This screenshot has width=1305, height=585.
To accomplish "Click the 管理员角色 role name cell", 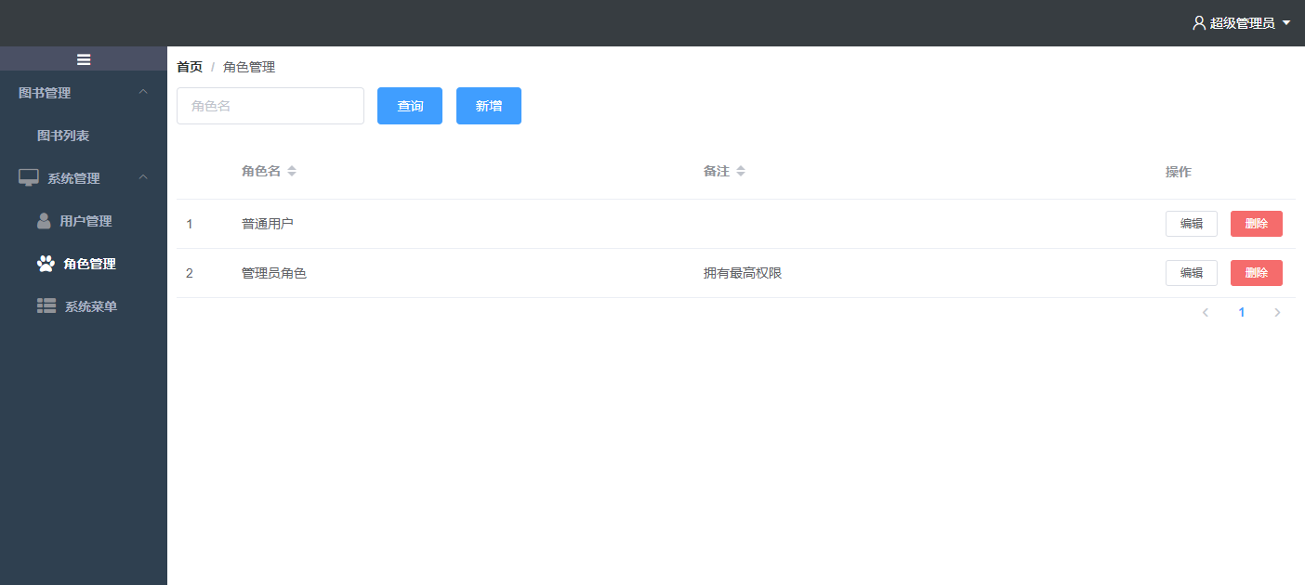I will click(274, 273).
